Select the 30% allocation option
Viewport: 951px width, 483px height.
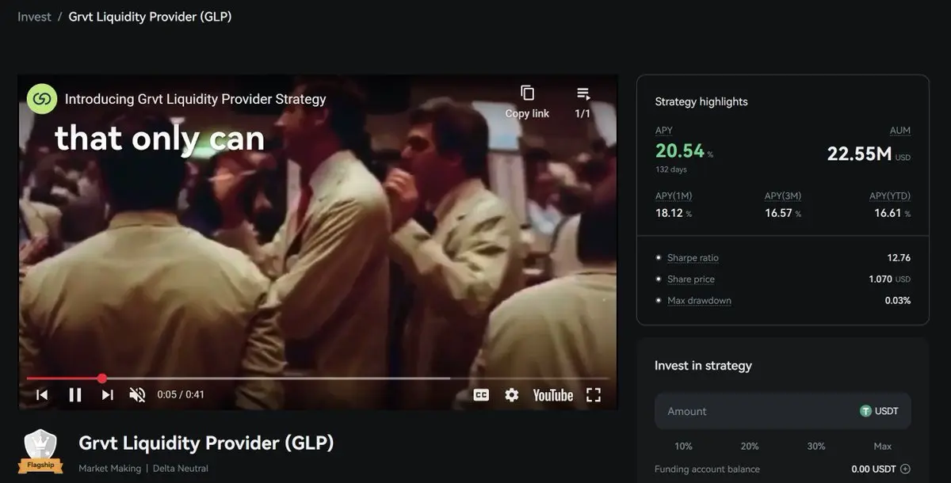point(816,446)
